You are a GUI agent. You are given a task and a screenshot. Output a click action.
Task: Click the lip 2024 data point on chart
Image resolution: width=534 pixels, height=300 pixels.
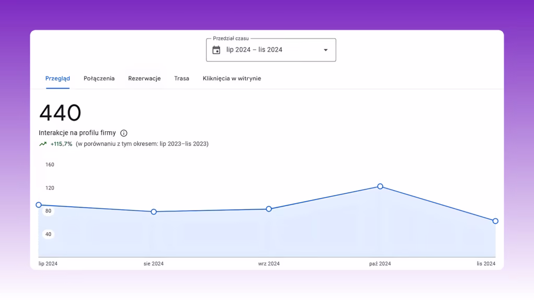tap(39, 205)
